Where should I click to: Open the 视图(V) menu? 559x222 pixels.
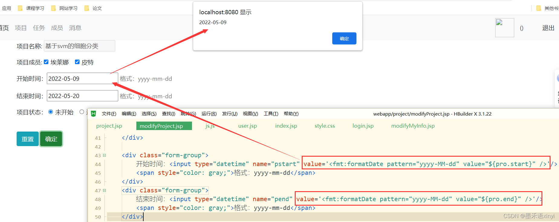251,114
